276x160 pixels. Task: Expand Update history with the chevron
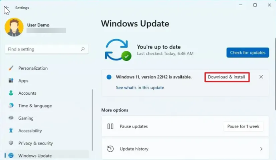[261, 149]
